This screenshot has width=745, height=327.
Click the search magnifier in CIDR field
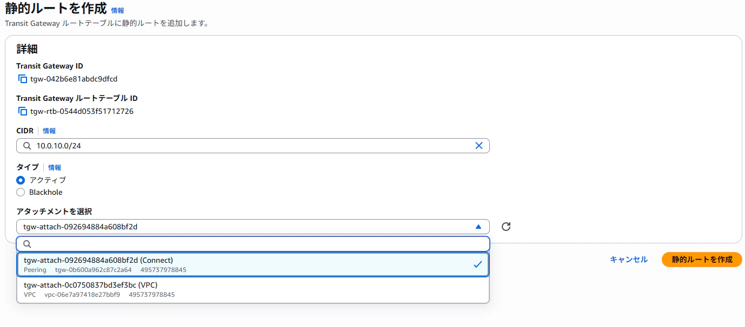point(28,146)
